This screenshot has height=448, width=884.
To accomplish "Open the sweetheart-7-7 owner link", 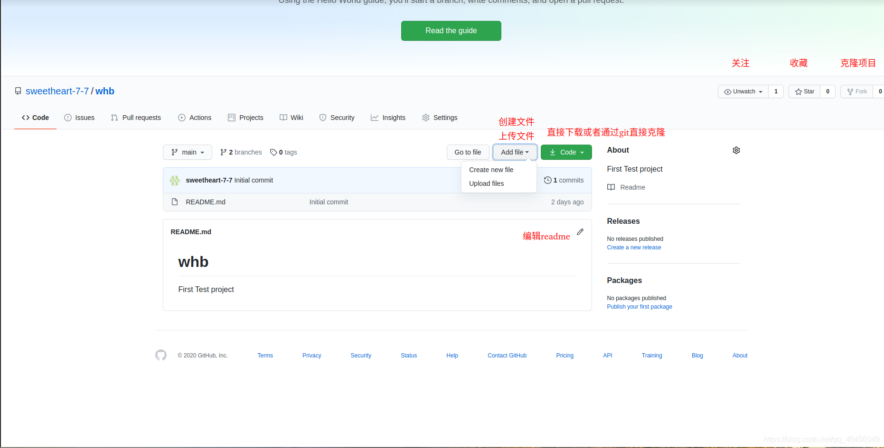I will click(x=57, y=91).
